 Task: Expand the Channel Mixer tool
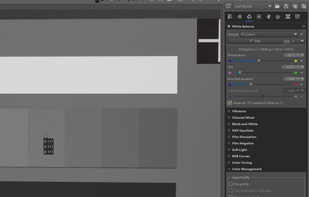243,118
